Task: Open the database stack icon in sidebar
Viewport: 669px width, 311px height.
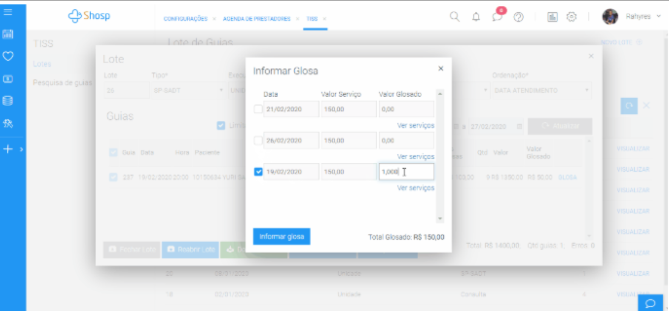Action: (8, 101)
